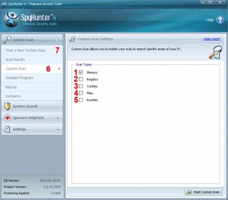Viewport: 228px width, 200px height.
Task: Select Start a New System Scan
Action: point(26,50)
